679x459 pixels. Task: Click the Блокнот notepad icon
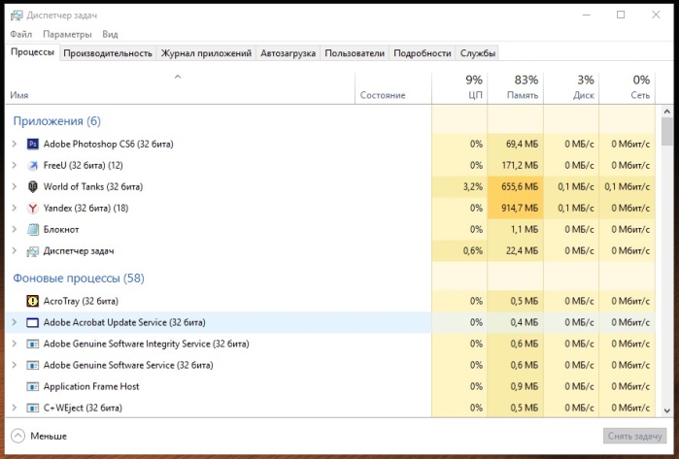tap(32, 229)
